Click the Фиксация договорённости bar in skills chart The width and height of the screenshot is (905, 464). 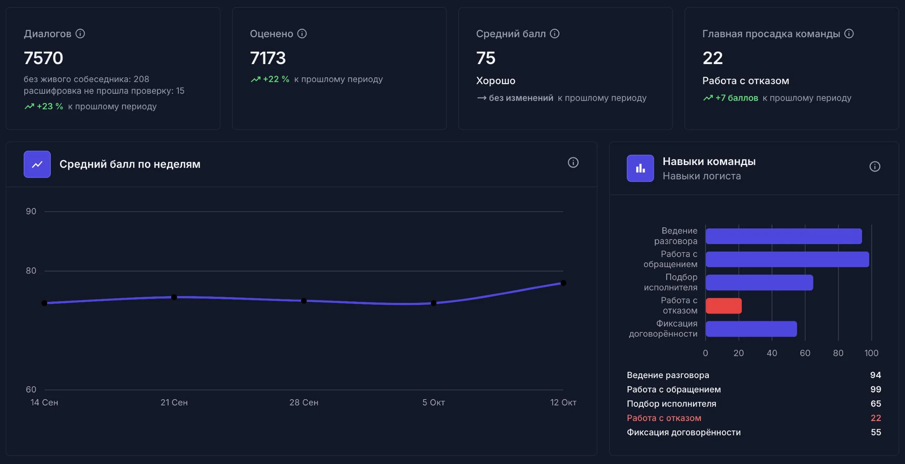click(751, 329)
